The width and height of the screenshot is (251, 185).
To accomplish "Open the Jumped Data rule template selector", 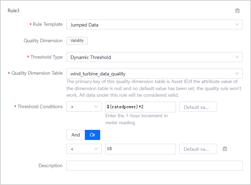I will coord(150,25).
